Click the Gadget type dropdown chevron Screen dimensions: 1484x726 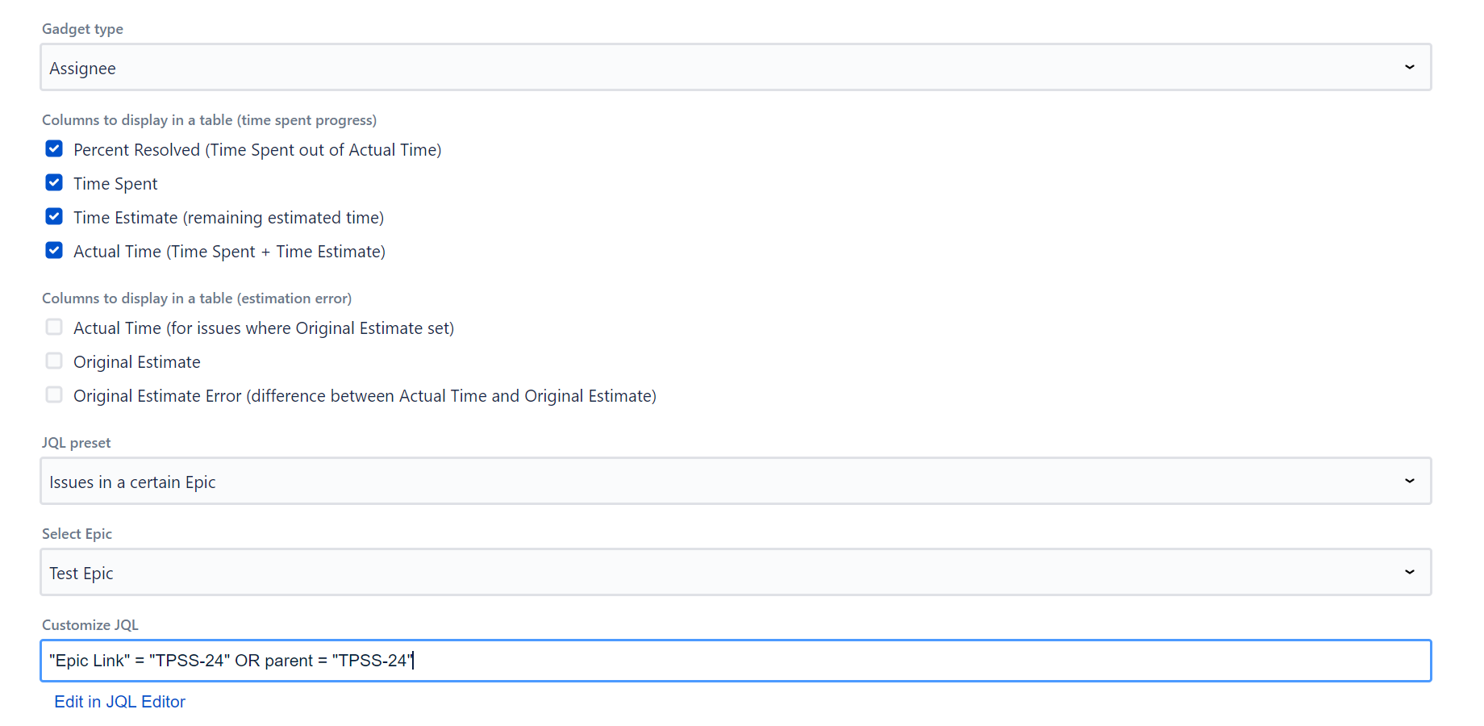(1409, 67)
